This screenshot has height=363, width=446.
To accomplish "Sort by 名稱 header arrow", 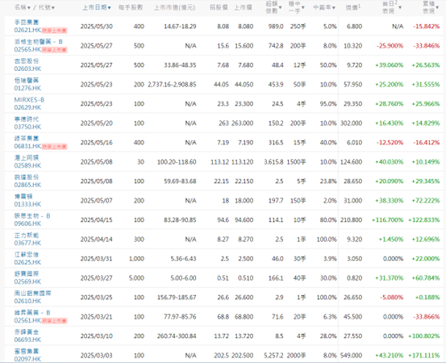I will (x=28, y=8).
